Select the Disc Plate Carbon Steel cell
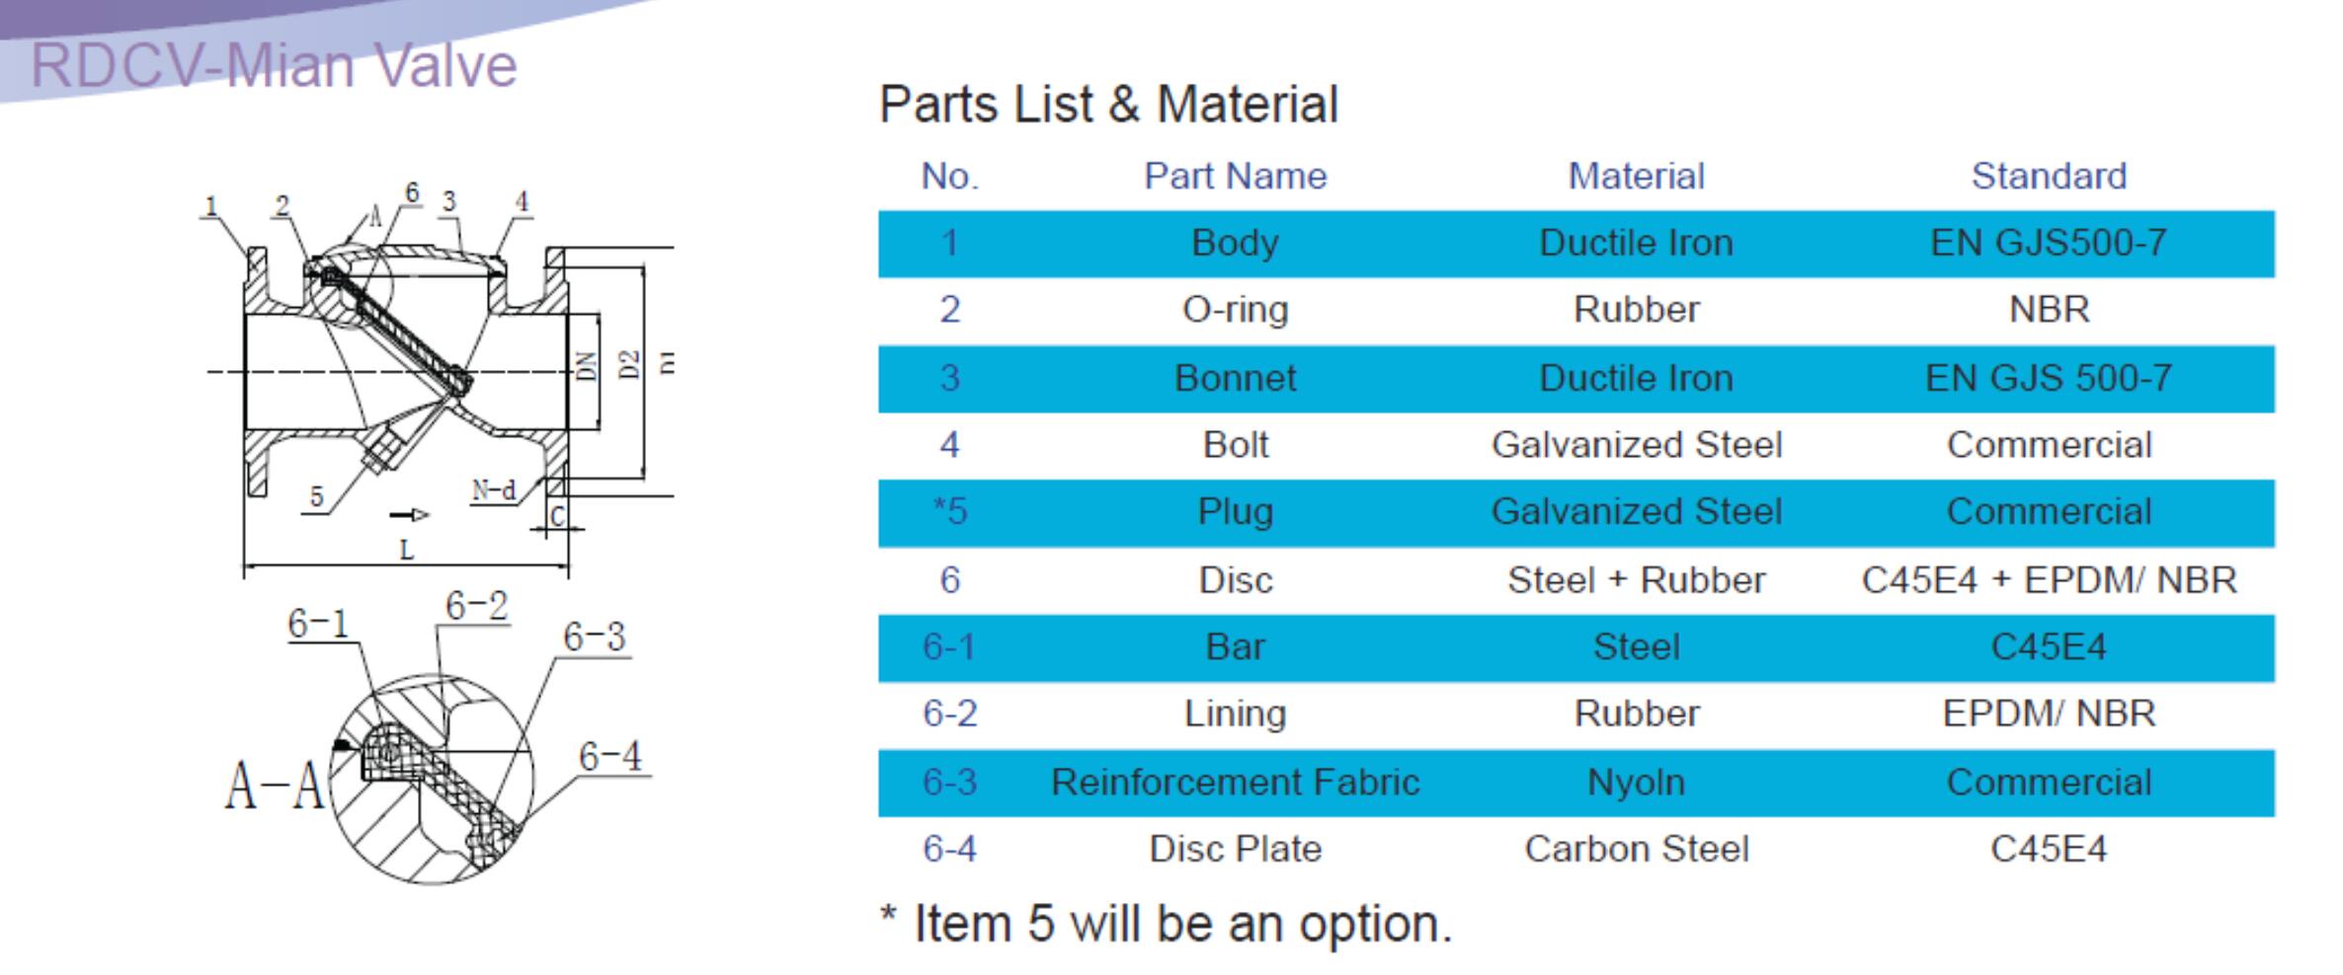Screen dimensions: 2343x975 click(x=1636, y=850)
